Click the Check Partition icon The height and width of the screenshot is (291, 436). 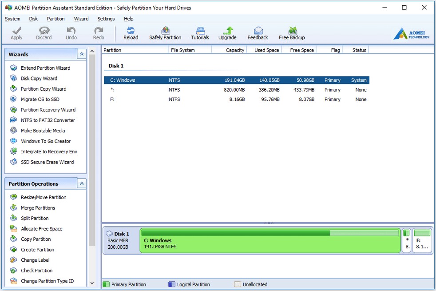13,271
